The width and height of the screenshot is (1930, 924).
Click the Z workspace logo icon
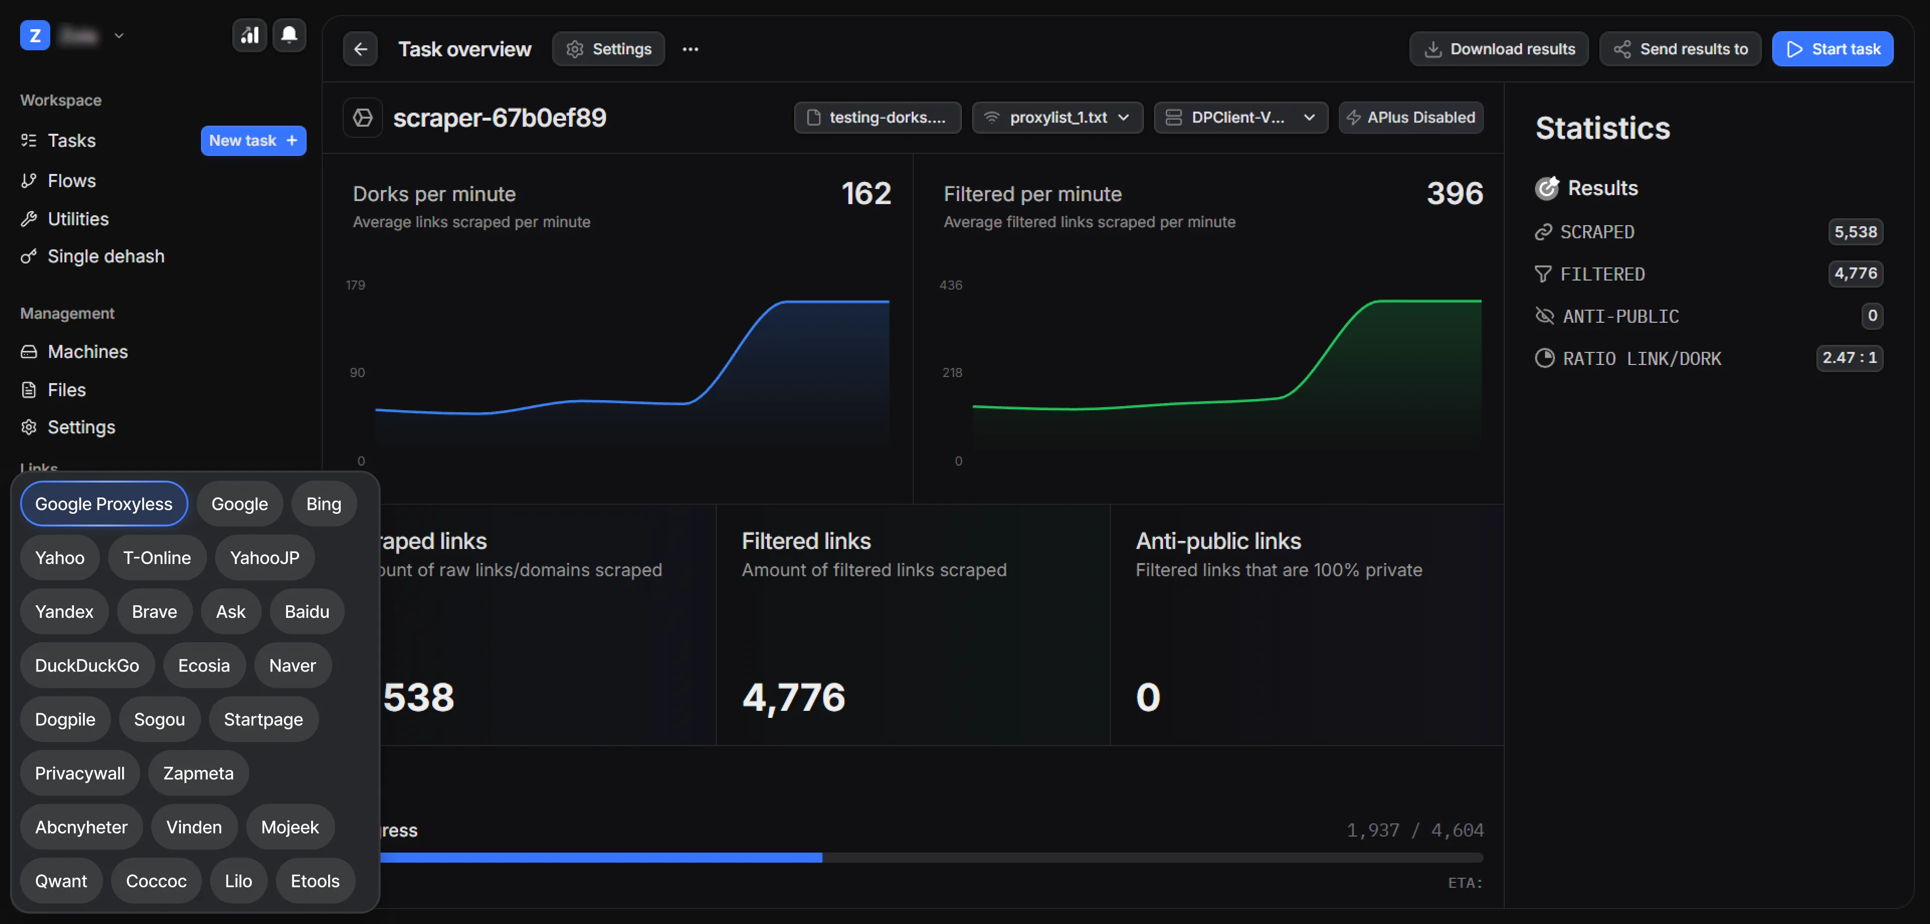click(35, 35)
